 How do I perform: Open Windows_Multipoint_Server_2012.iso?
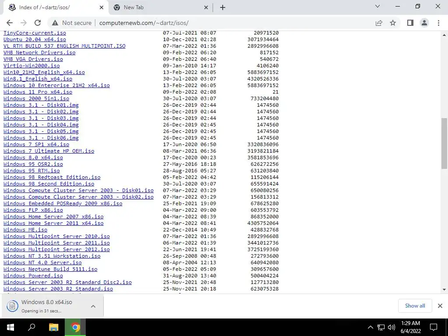pyautogui.click(x=56, y=250)
